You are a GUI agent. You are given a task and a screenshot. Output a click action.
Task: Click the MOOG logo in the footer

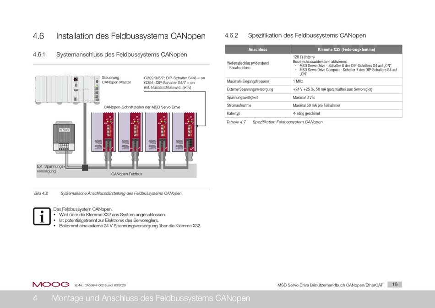click(x=51, y=284)
